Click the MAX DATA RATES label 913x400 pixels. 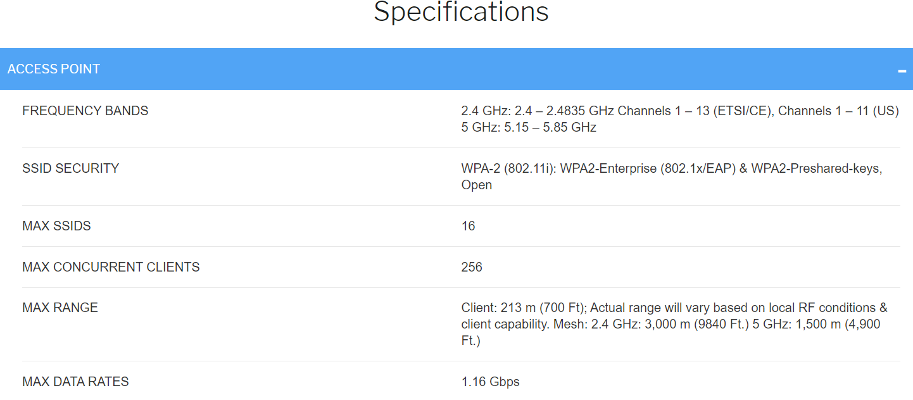point(75,382)
